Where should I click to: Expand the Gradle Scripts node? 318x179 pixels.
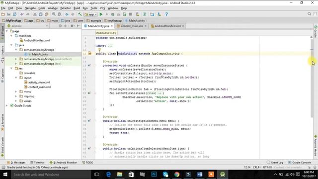[x=6, y=106]
